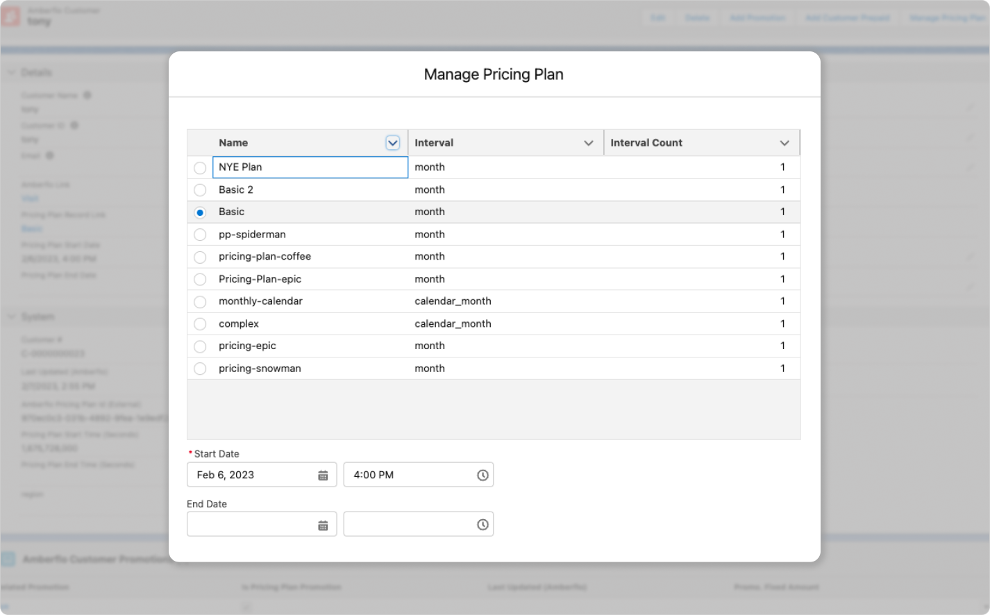Select the monthly-calendar plan radio button
This screenshot has width=990, height=615.
[200, 302]
